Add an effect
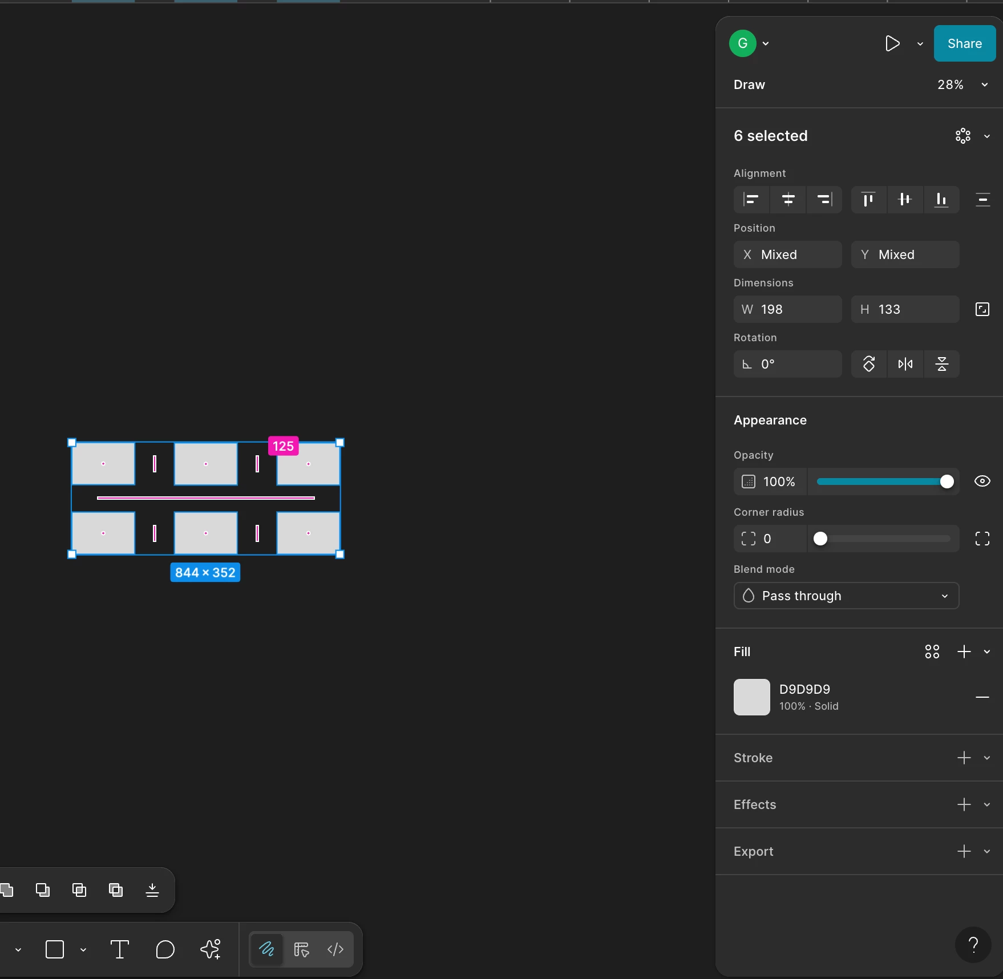This screenshot has height=979, width=1003. (964, 804)
